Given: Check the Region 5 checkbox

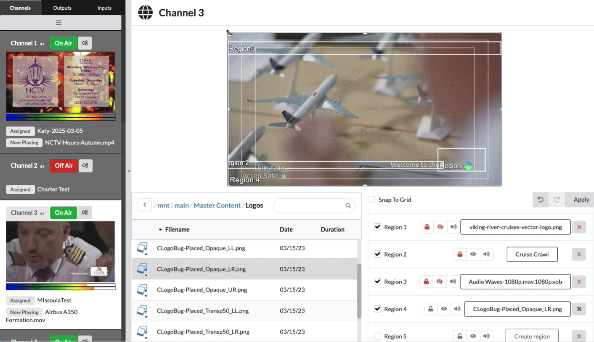Looking at the screenshot, I should coord(378,336).
